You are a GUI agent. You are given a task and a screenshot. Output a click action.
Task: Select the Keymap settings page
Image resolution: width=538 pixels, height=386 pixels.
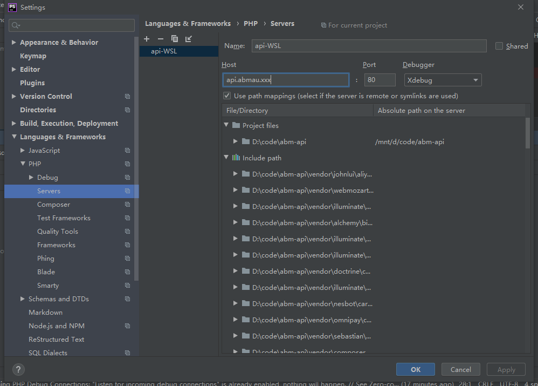tap(33, 56)
